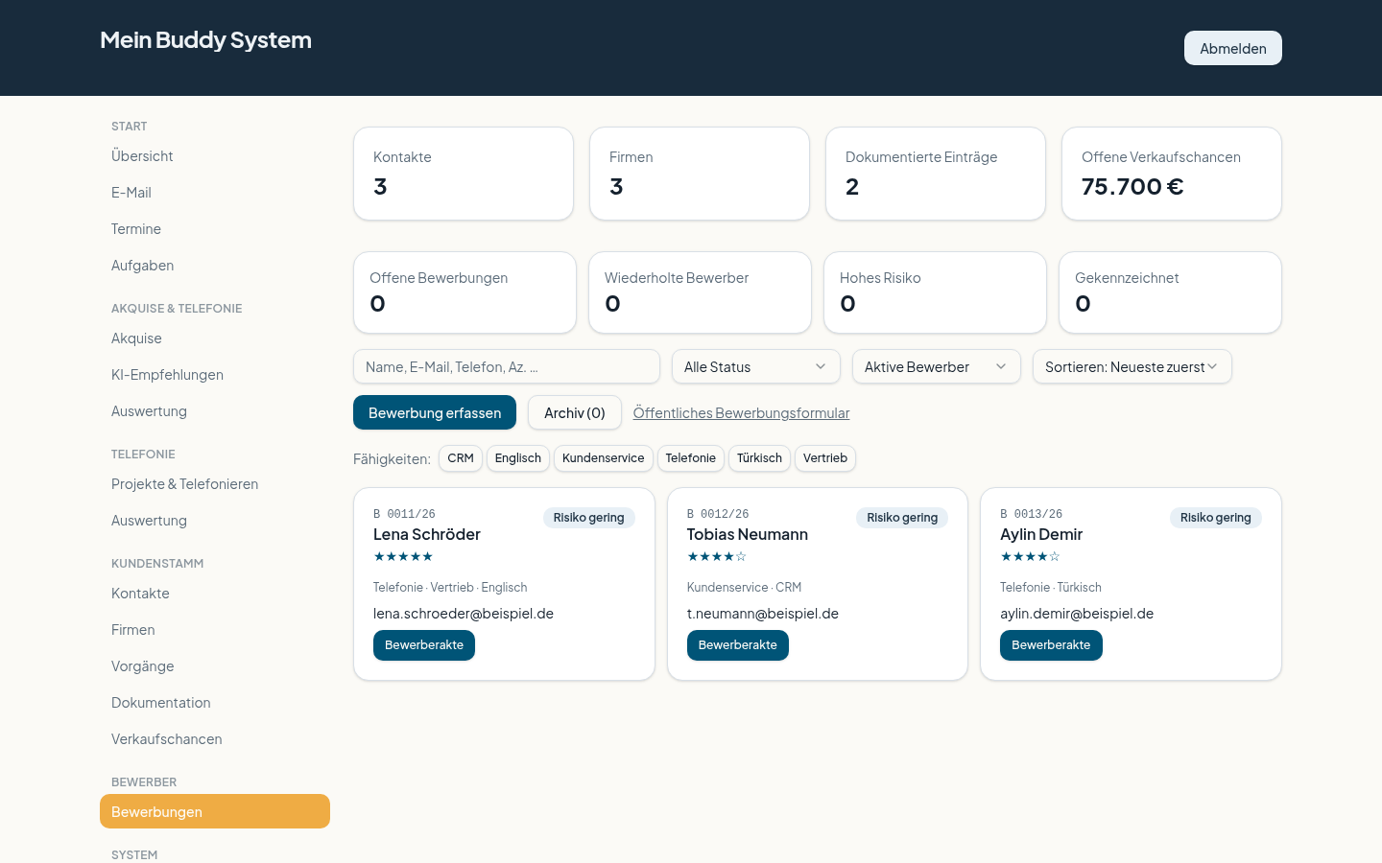Click the applicant search input field
The image size is (1382, 863).
[507, 366]
